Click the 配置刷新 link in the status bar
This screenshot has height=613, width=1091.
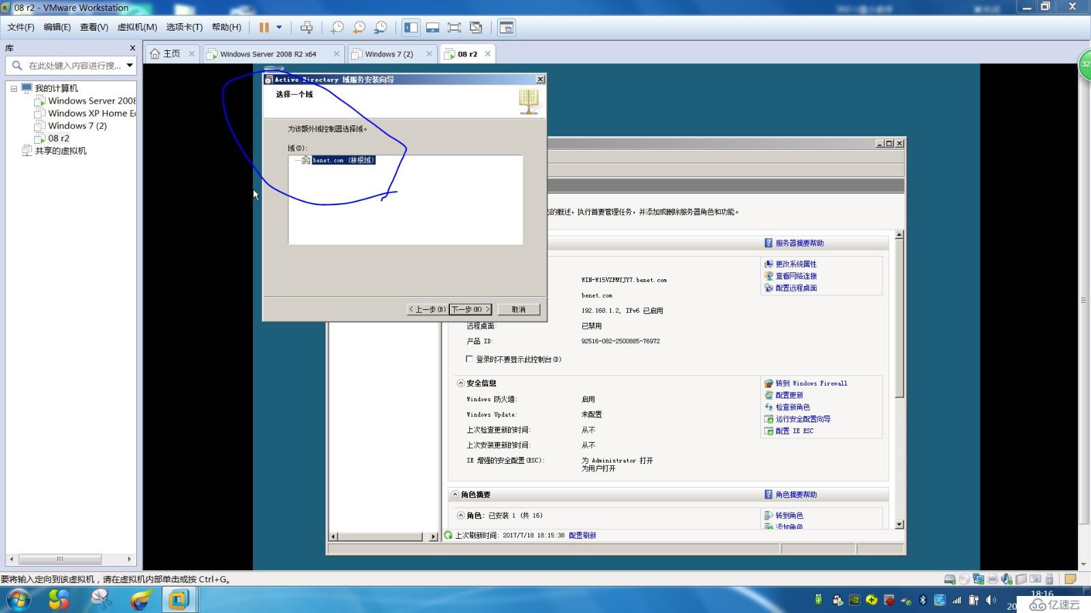click(x=582, y=535)
